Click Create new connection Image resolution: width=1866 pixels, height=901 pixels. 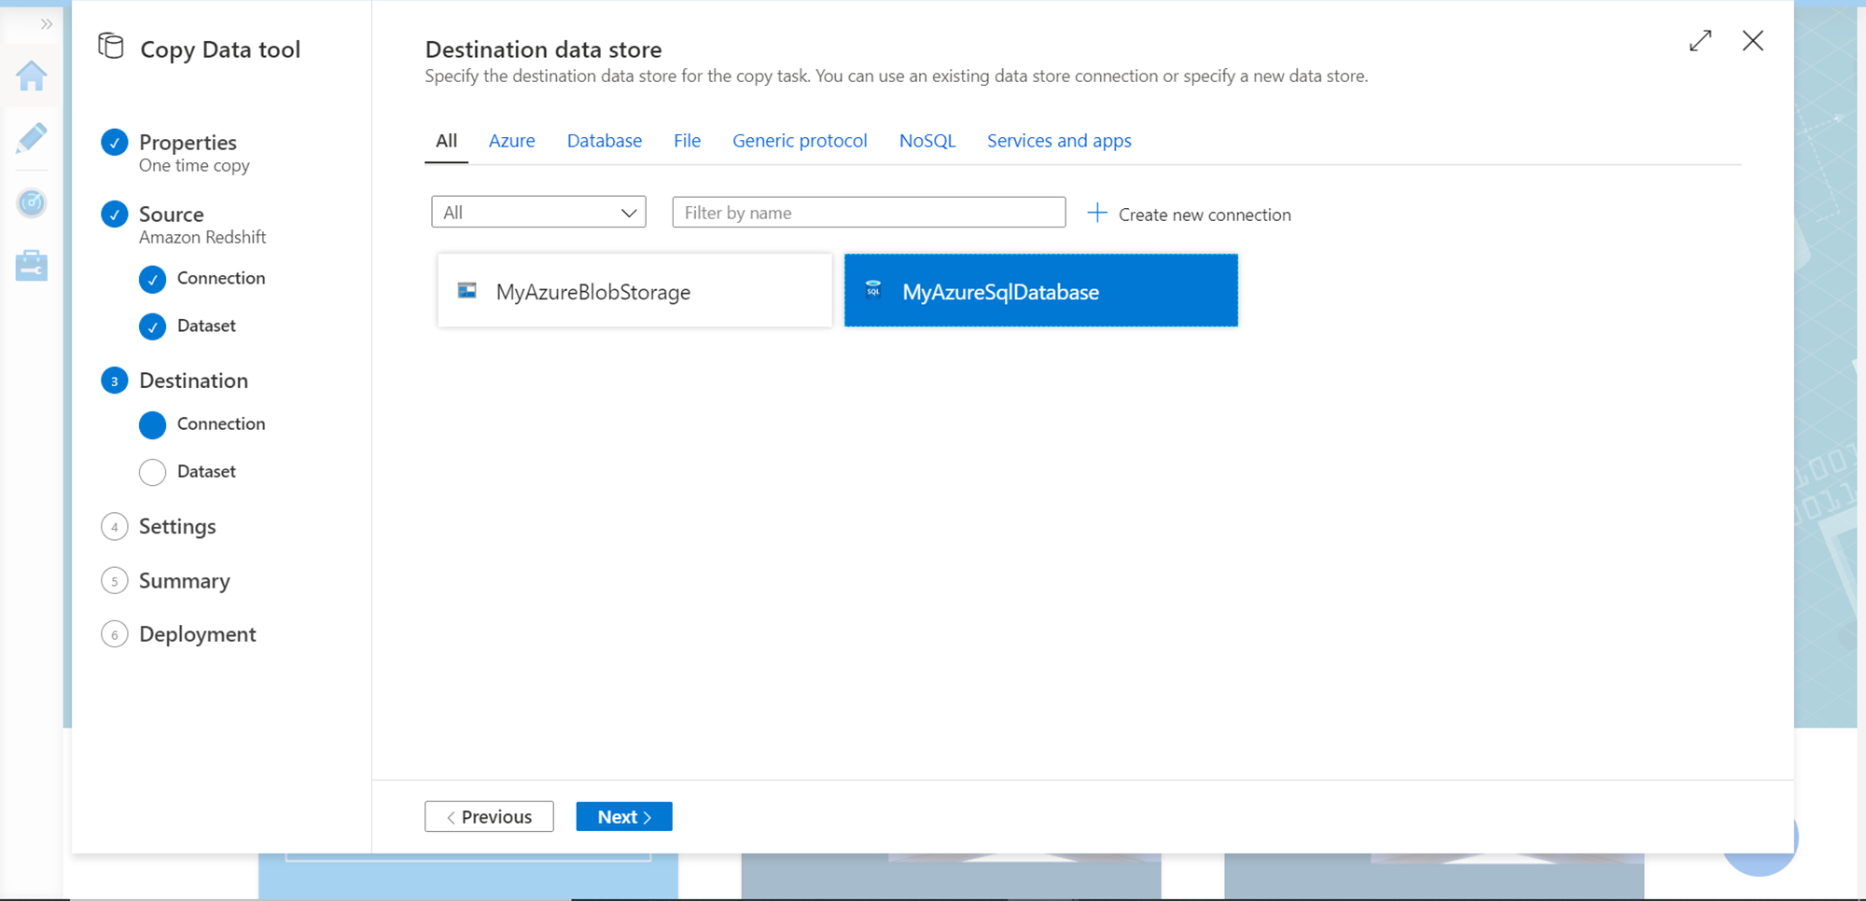1190,215
